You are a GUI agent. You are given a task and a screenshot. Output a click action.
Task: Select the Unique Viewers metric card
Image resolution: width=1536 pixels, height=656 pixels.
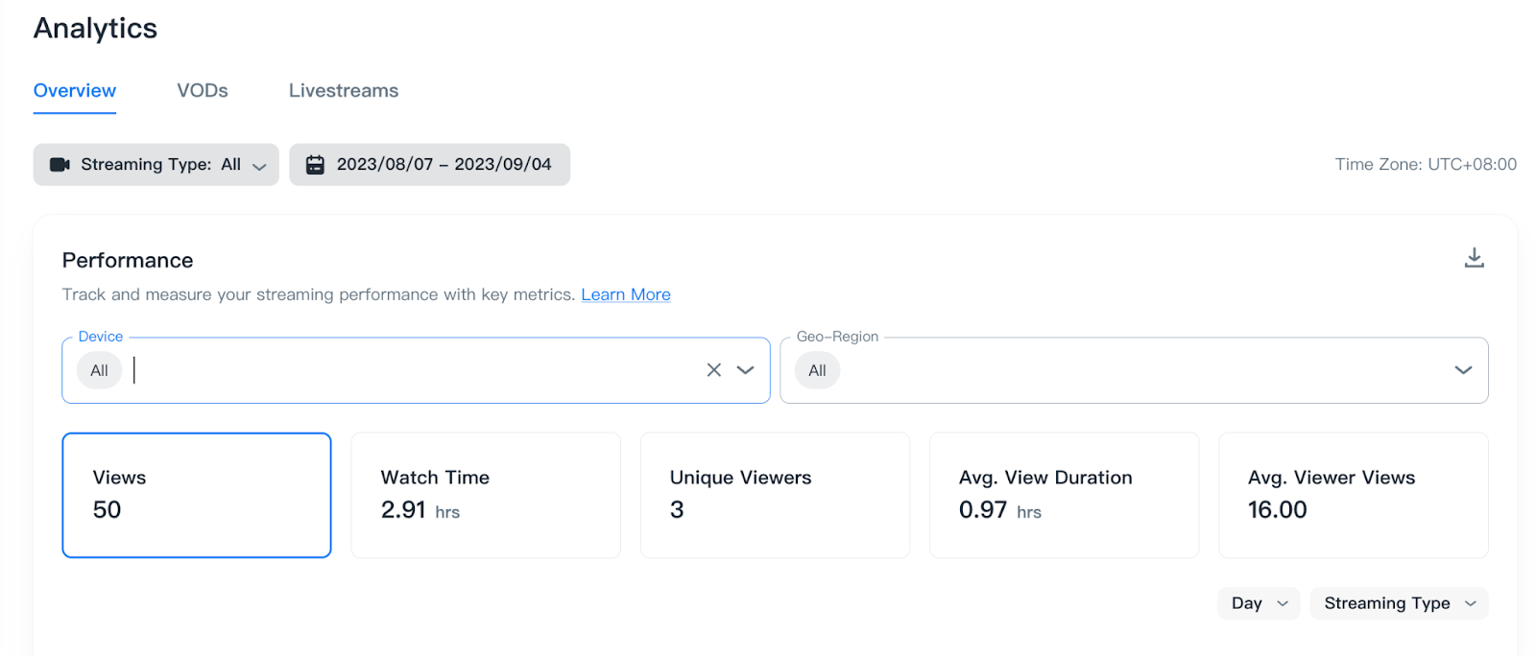(x=775, y=495)
